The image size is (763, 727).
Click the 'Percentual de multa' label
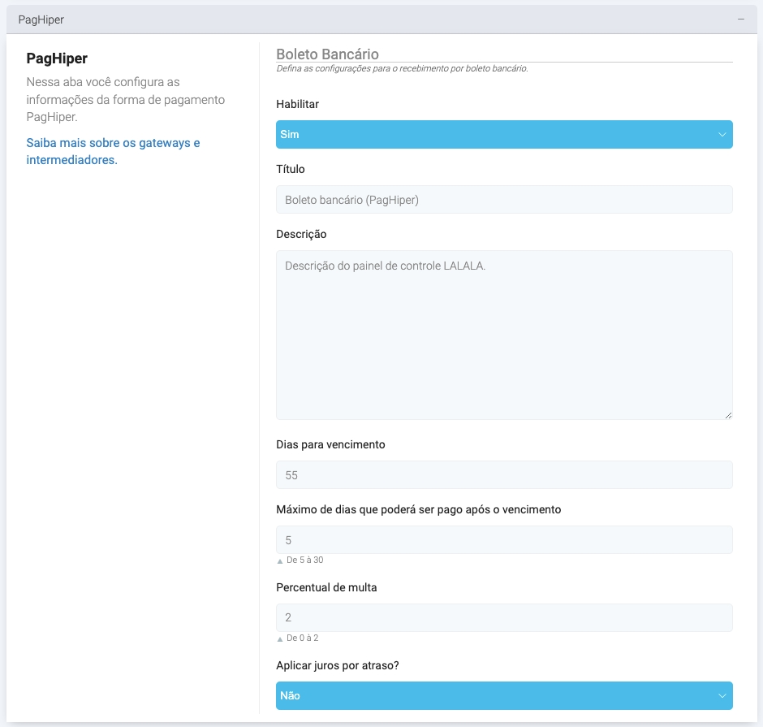[x=326, y=588]
